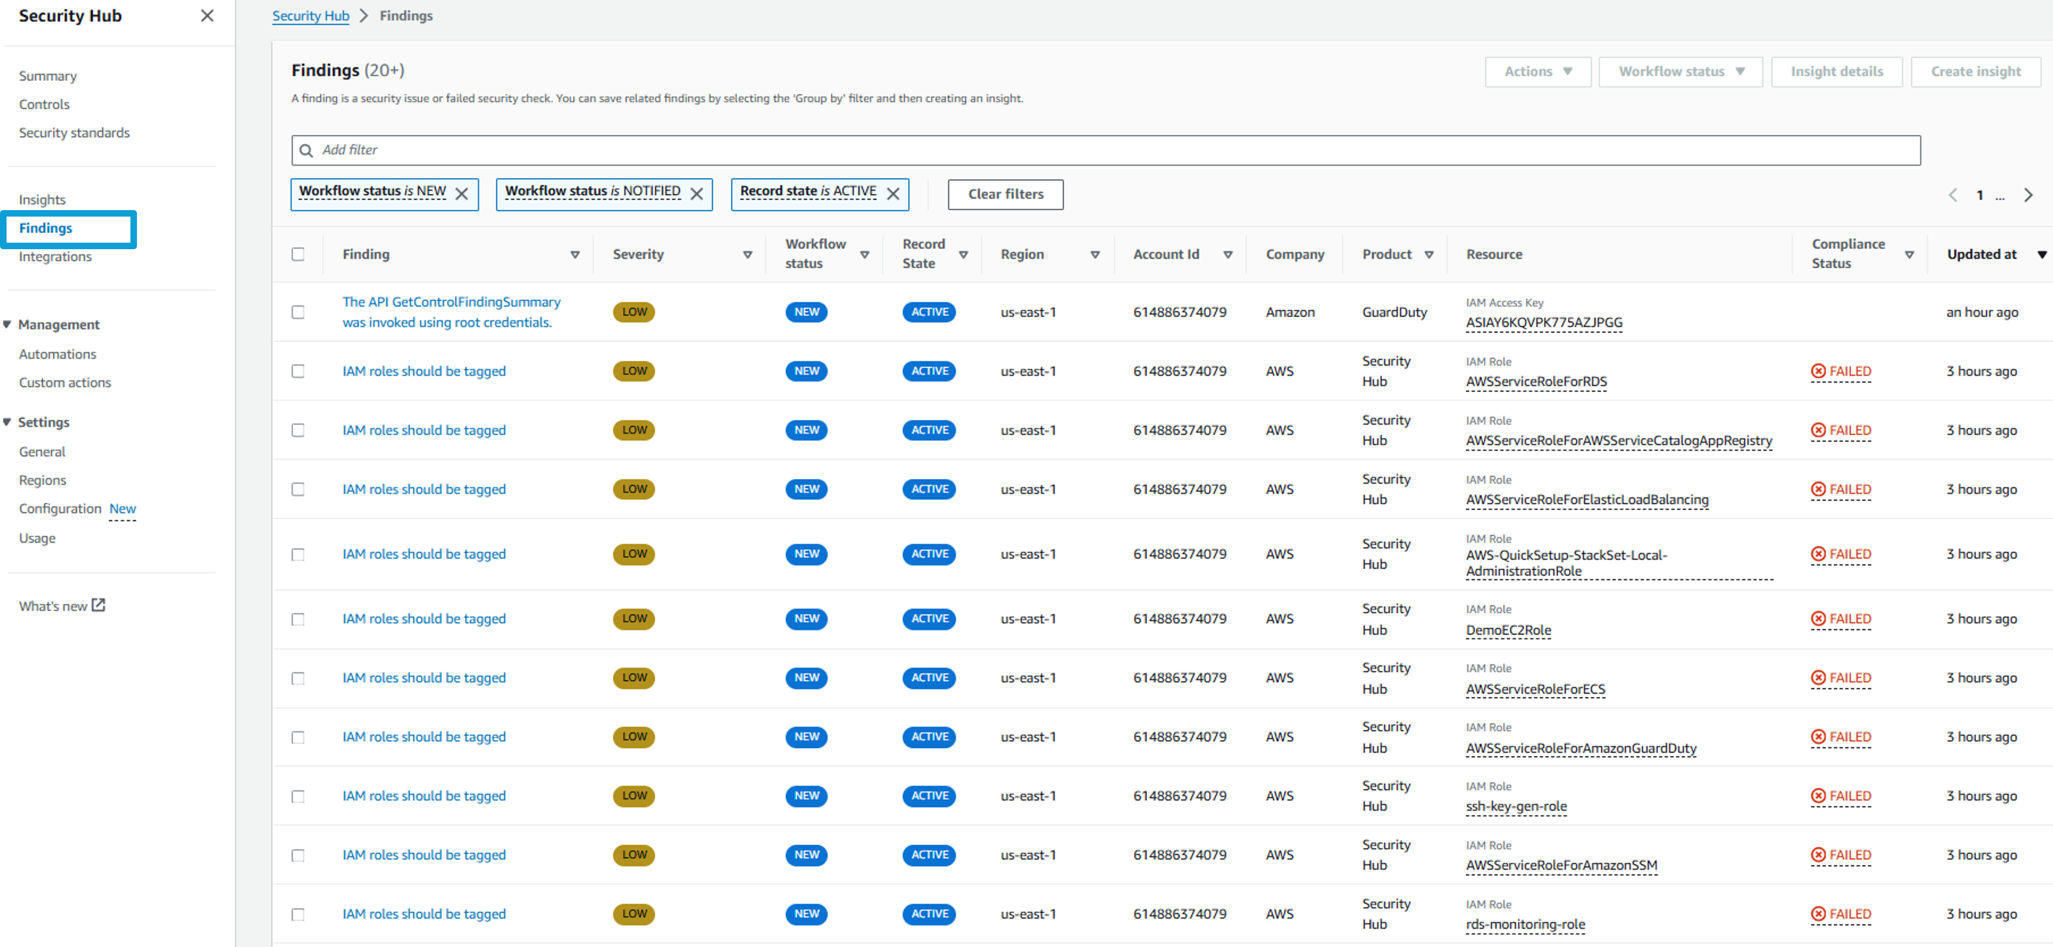Check the AWSServiceRoleForRDS finding row
This screenshot has height=947, width=2053.
click(x=298, y=371)
